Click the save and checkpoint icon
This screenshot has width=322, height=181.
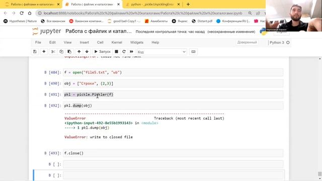(x=35, y=52)
